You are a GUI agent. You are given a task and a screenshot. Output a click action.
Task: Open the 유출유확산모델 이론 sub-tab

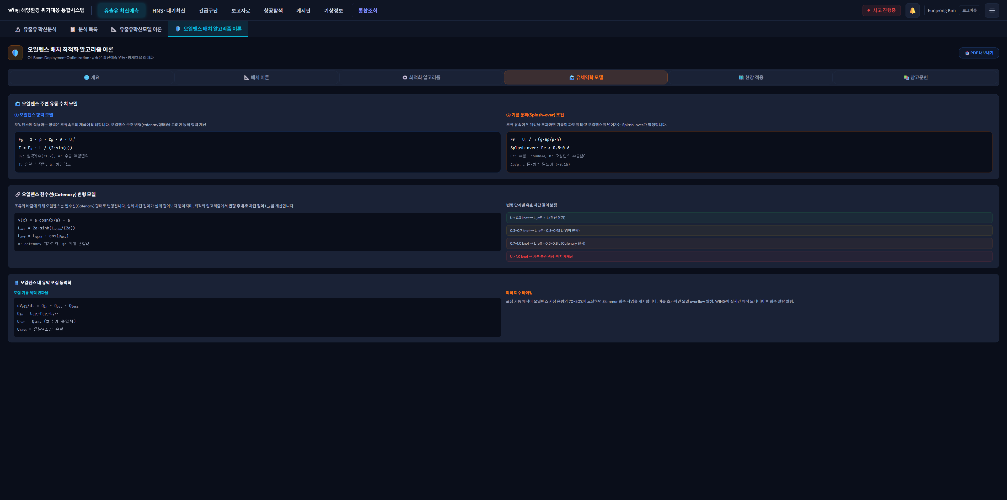click(x=136, y=29)
